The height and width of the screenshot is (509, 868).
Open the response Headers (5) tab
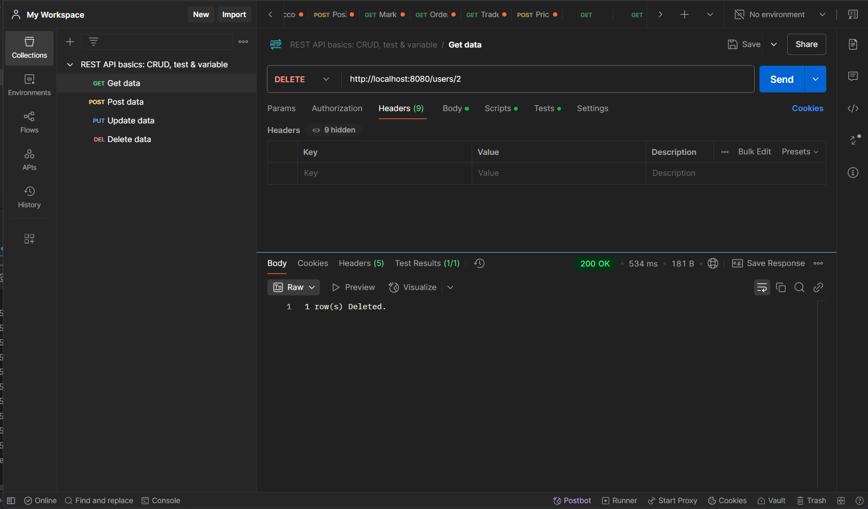(361, 263)
